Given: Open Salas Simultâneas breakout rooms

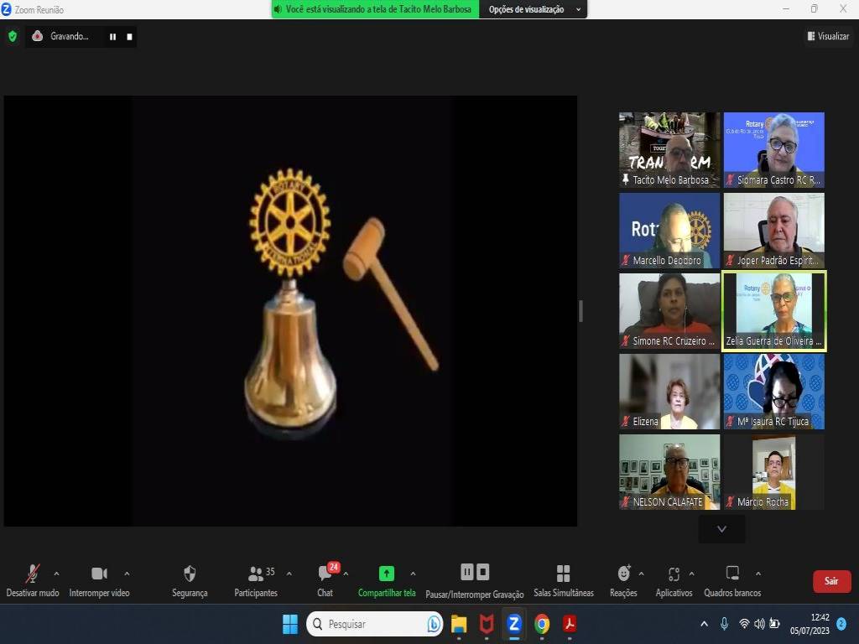Looking at the screenshot, I should click(x=563, y=574).
